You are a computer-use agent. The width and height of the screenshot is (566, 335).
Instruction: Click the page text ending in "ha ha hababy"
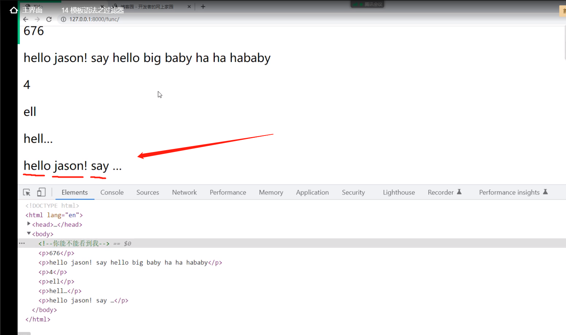pyautogui.click(x=147, y=58)
